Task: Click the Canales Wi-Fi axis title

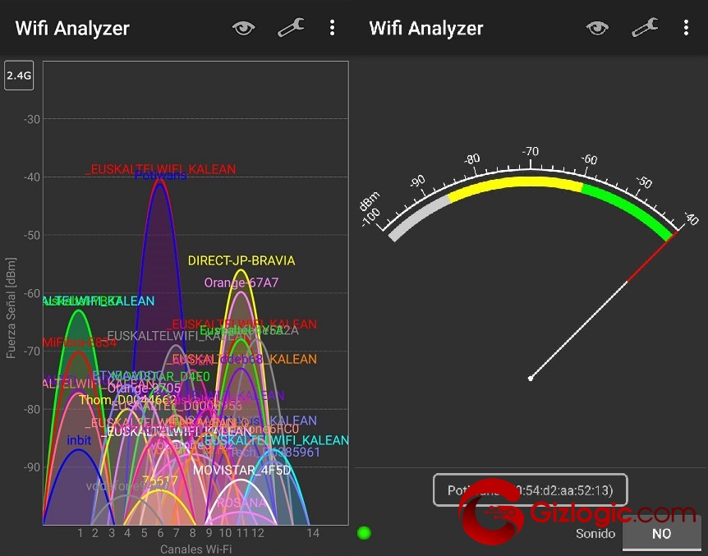Action: click(196, 549)
